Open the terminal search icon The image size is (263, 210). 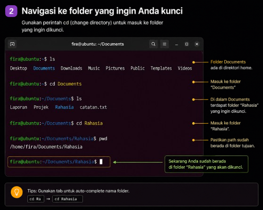pyautogui.click(x=153, y=44)
